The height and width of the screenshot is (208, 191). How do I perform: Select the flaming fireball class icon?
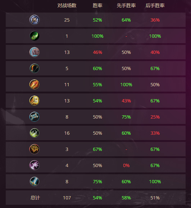coord(35,84)
